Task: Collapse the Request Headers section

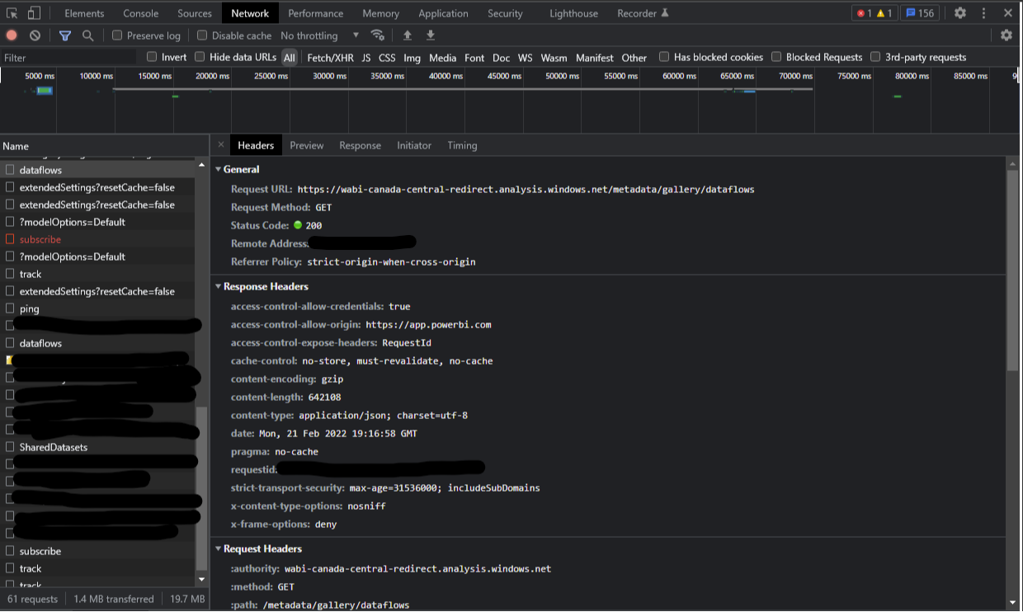Action: pos(219,548)
